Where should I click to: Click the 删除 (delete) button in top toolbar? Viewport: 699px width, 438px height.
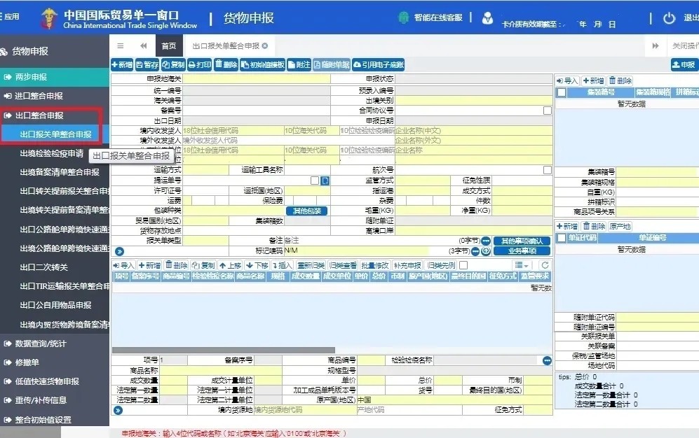pos(226,65)
